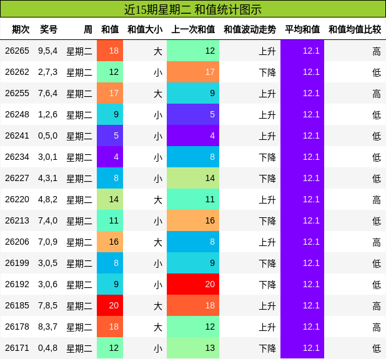Select period number 26265
Viewport: 386px width, 359px height.
[x=17, y=51]
